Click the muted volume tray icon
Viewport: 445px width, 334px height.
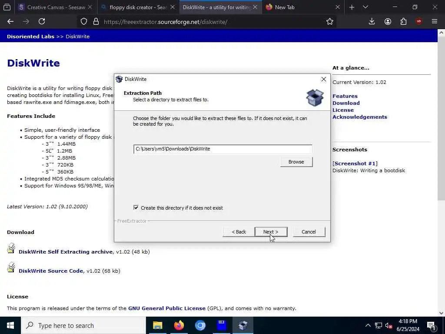point(389,325)
